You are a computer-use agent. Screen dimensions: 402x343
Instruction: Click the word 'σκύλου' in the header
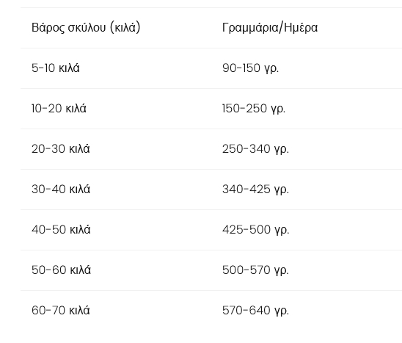pyautogui.click(x=87, y=27)
